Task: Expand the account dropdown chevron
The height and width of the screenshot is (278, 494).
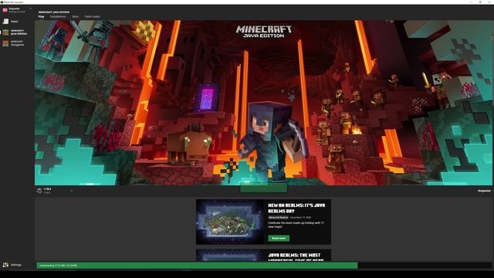Action: pyautogui.click(x=31, y=8)
